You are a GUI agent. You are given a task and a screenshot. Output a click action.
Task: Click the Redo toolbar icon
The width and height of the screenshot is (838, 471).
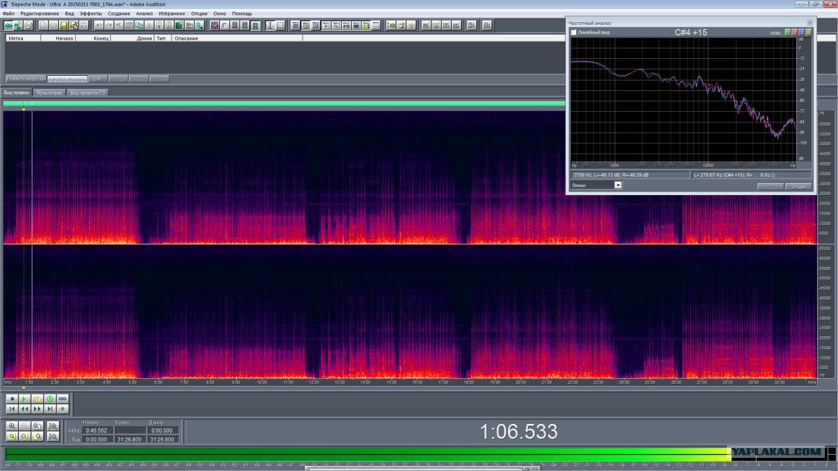coord(109,26)
